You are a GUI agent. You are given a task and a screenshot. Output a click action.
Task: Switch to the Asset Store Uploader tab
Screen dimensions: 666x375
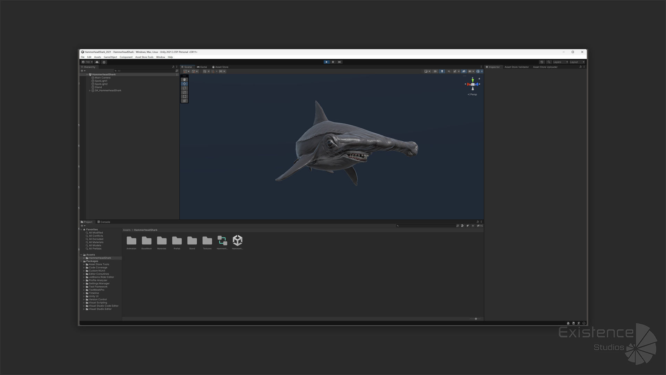click(x=545, y=67)
